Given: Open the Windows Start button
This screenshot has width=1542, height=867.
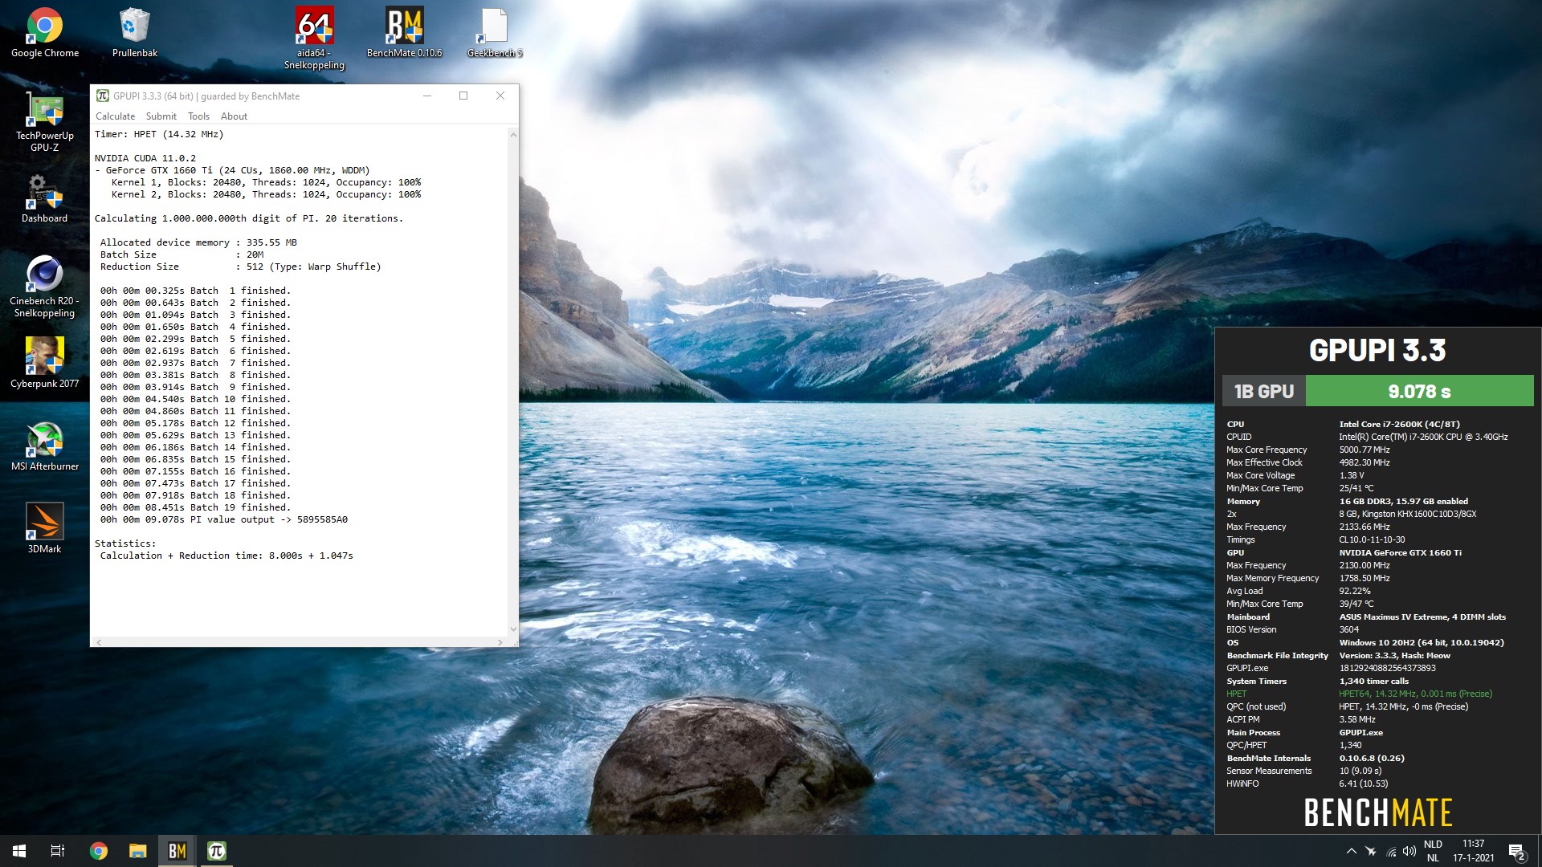Looking at the screenshot, I should point(19,851).
